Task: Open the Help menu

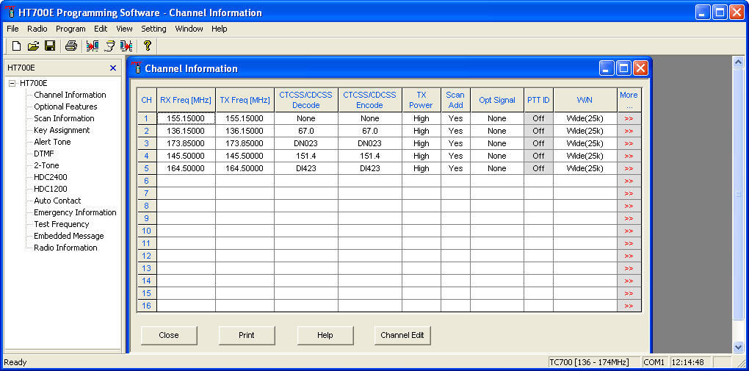Action: pyautogui.click(x=220, y=29)
